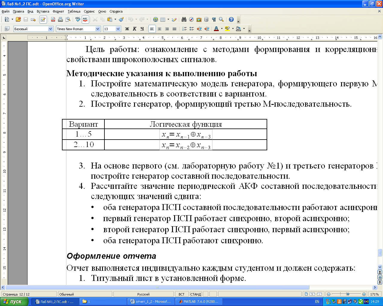
Task: Click the Zoom magnifier toolbar icon
Action: point(221,19)
